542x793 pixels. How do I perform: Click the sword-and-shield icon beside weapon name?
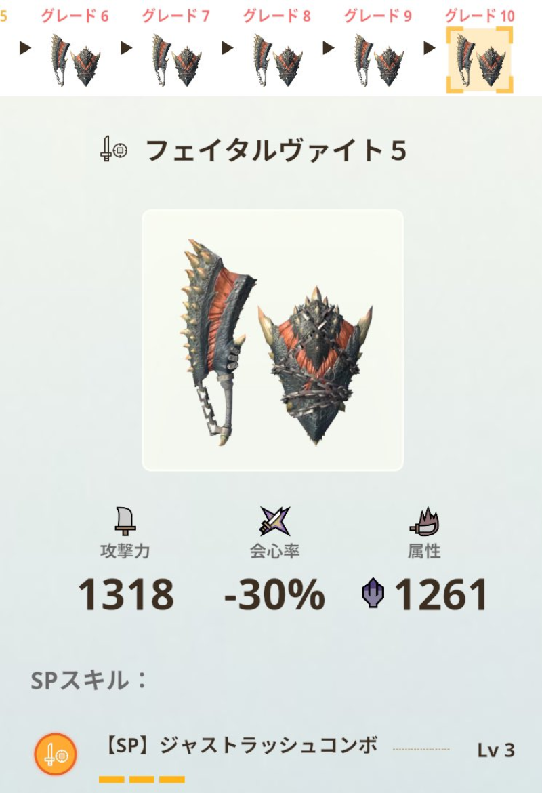coord(114,149)
